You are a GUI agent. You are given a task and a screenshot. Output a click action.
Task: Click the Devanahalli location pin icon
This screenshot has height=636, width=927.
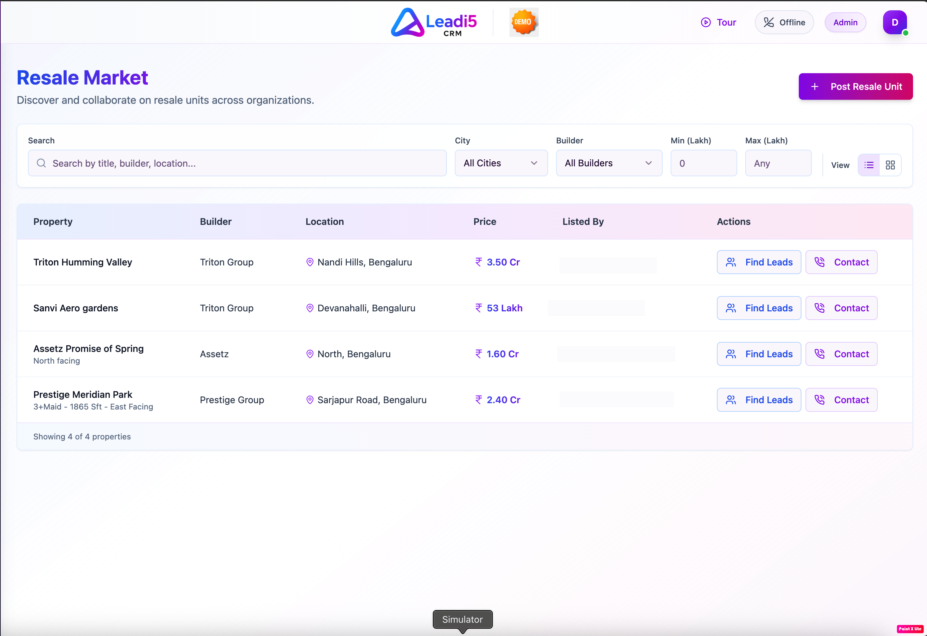click(310, 308)
